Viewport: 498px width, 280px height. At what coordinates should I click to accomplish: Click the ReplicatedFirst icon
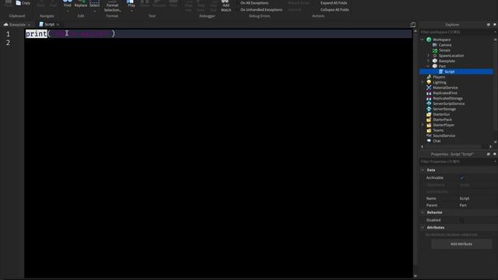tap(429, 93)
